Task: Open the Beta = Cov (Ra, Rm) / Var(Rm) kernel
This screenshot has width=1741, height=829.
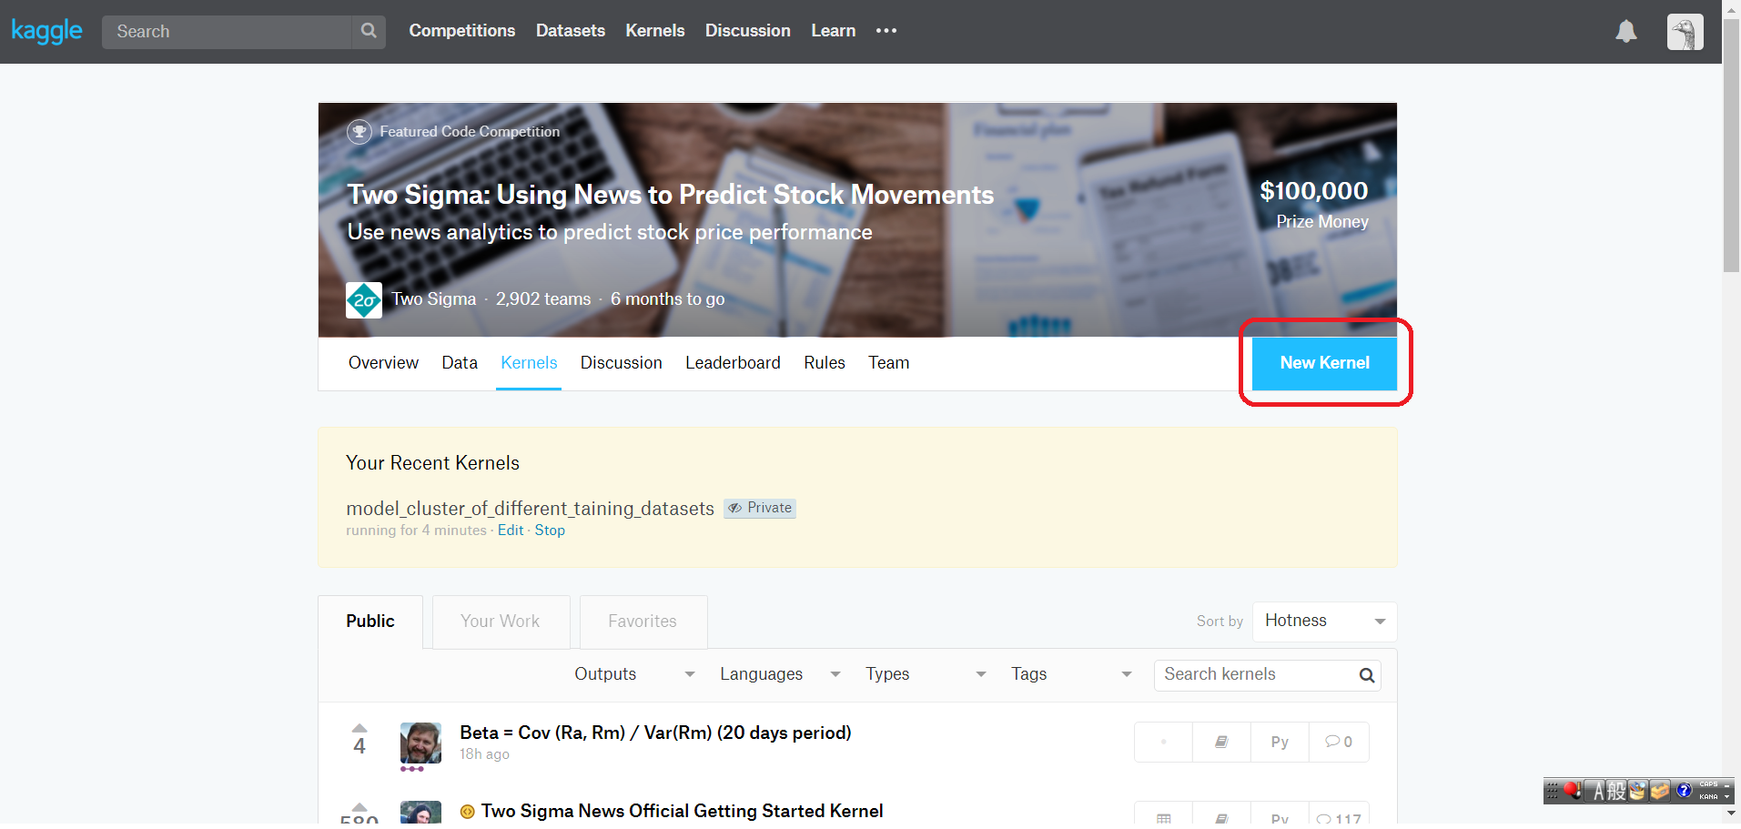Action: tap(655, 733)
